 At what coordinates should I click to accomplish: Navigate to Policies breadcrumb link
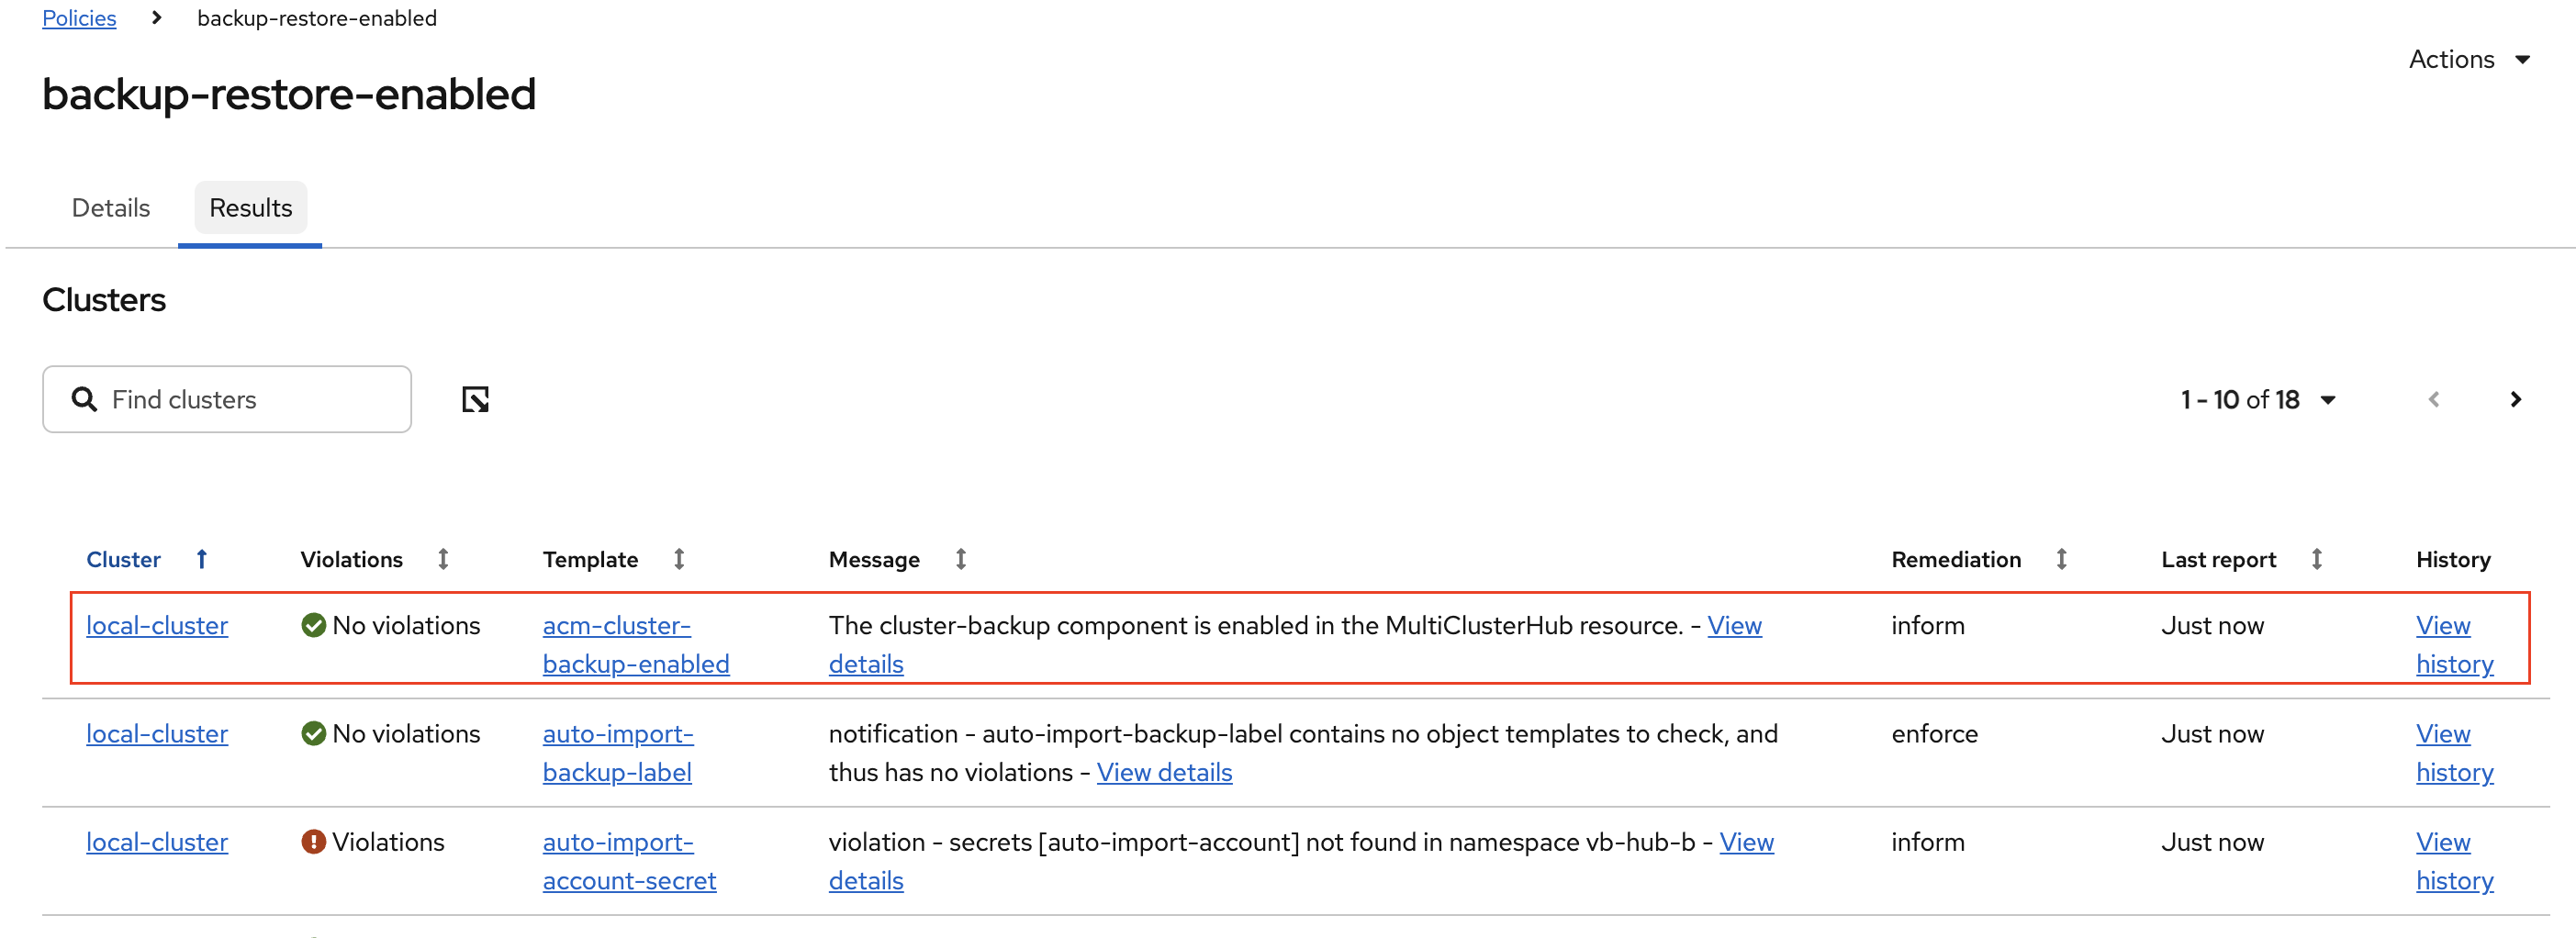[79, 18]
